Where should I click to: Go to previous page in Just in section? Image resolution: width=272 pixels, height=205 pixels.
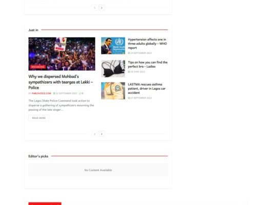[94, 134]
